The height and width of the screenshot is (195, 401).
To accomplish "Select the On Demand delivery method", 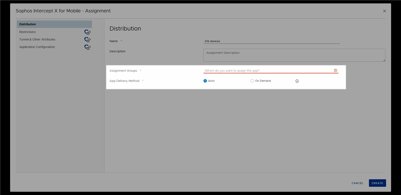I will tap(252, 81).
